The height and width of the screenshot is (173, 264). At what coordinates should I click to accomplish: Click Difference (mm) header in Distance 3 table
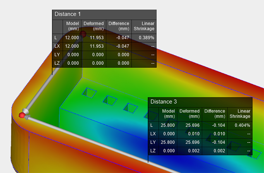click(x=215, y=114)
